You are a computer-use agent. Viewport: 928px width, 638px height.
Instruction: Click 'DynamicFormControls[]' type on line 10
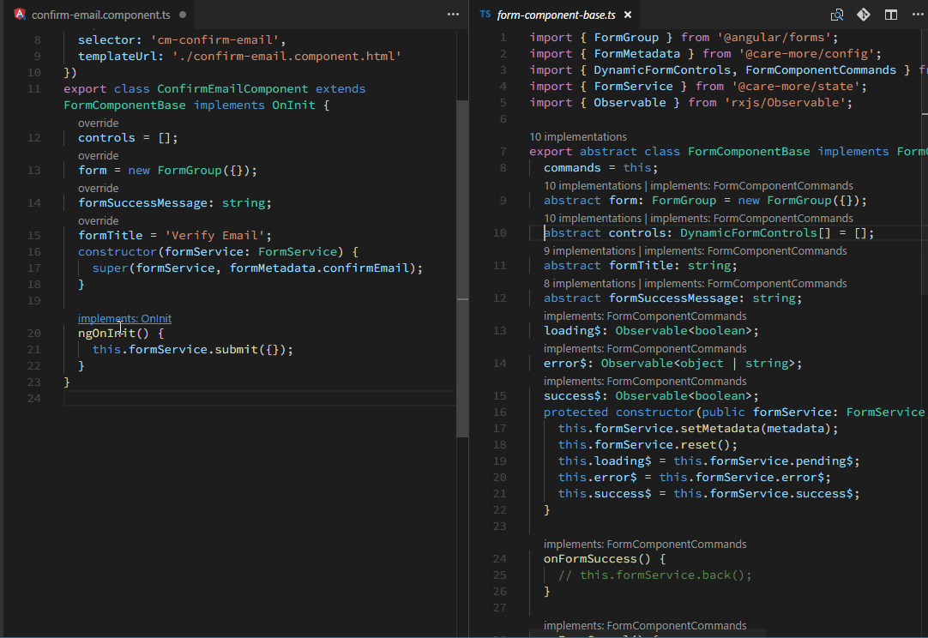(x=756, y=233)
